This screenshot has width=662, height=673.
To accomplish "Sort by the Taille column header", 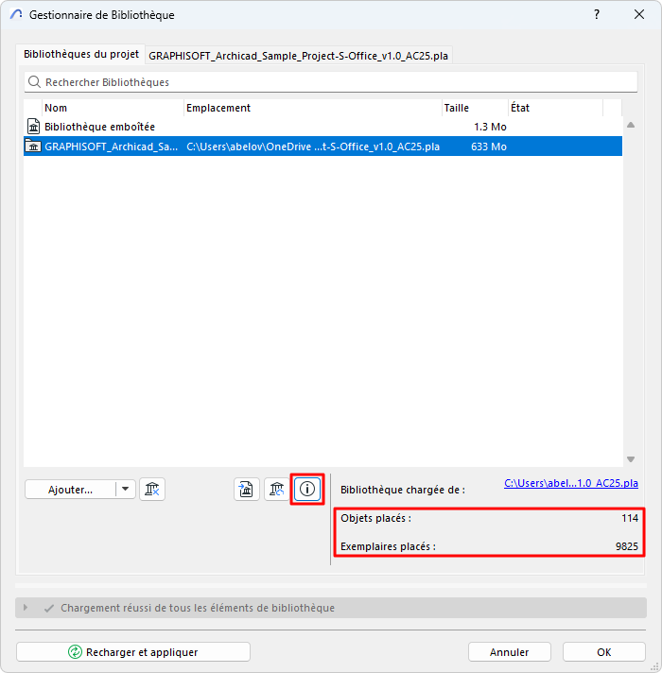I will pyautogui.click(x=475, y=108).
